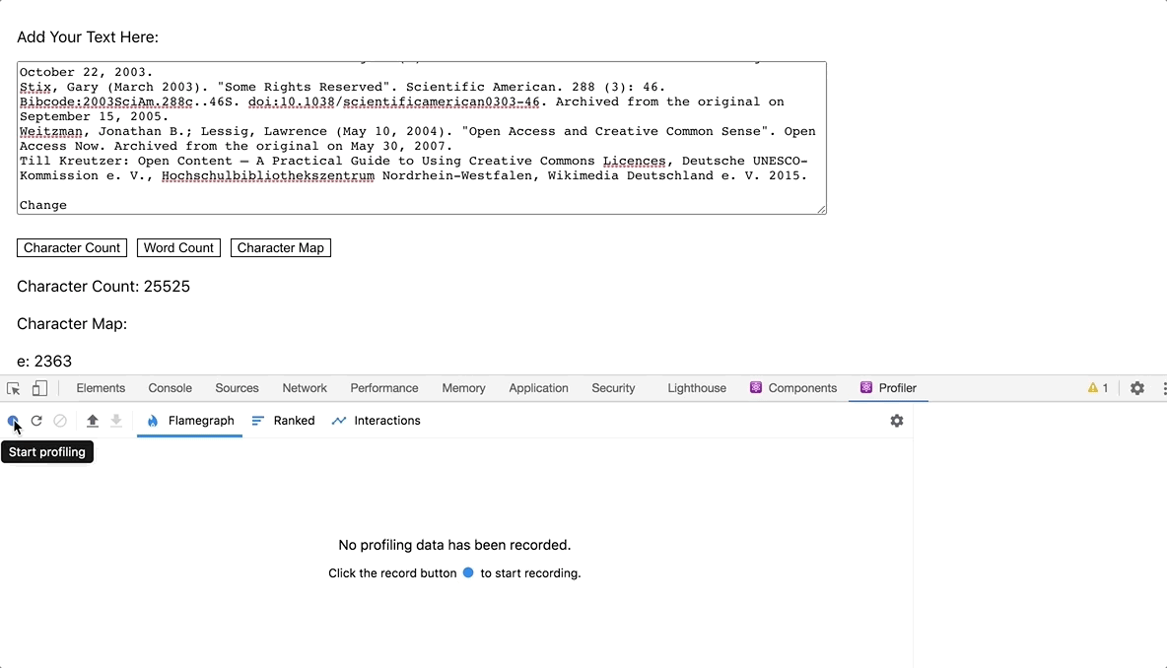Viewport: 1167px width, 668px height.
Task: Click the 'e: 2363' character map entry
Action: coord(44,362)
